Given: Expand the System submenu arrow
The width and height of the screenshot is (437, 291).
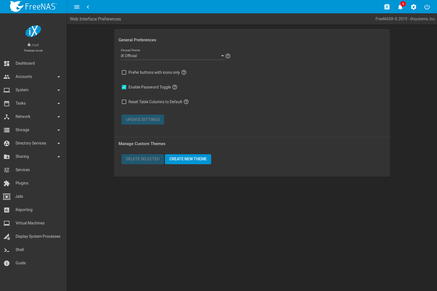Looking at the screenshot, I should point(59,90).
